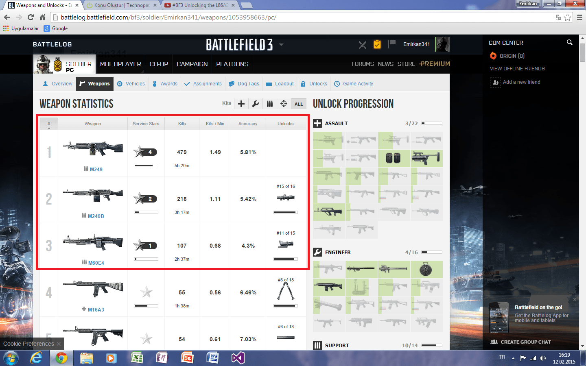This screenshot has height=366, width=586.
Task: Click the Emirkan341 avatar in the header
Action: click(442, 44)
